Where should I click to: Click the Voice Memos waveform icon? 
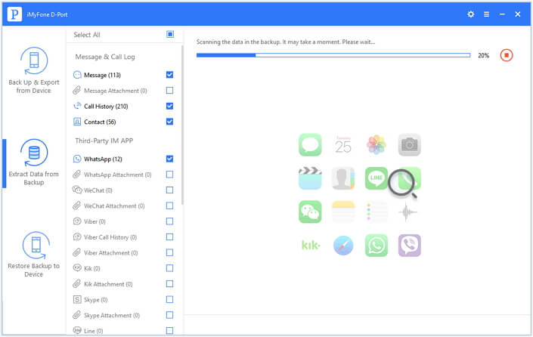[408, 212]
